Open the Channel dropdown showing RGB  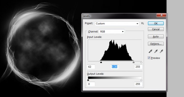[112, 32]
